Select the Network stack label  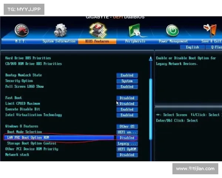(x=17, y=155)
